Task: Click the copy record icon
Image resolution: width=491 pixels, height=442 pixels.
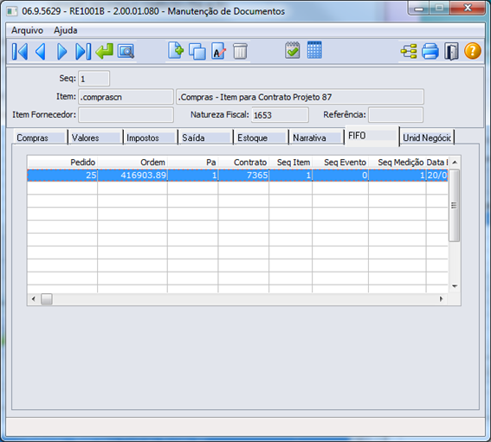Action: [x=197, y=51]
